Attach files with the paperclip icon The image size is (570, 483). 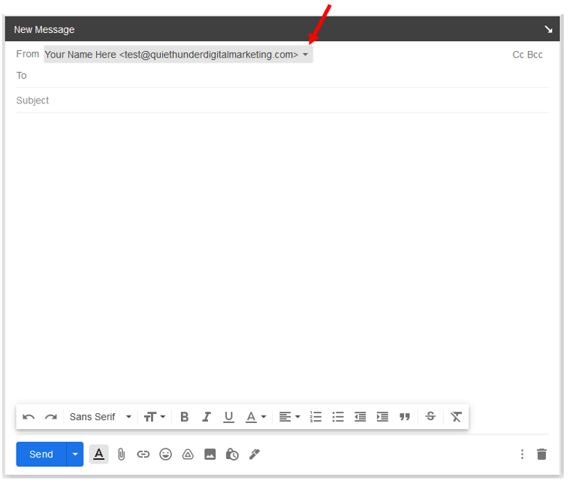click(x=121, y=454)
